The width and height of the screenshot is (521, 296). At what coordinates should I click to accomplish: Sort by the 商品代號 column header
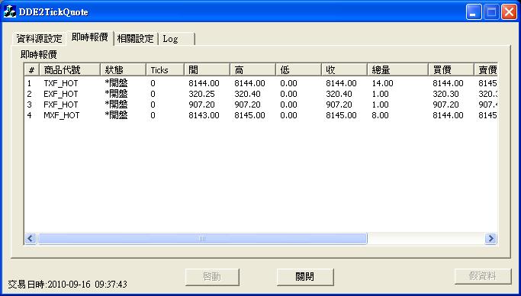[69, 70]
